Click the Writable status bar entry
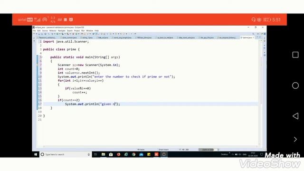Image resolution: width=304 pixels, height=171 pixels. tap(141, 150)
